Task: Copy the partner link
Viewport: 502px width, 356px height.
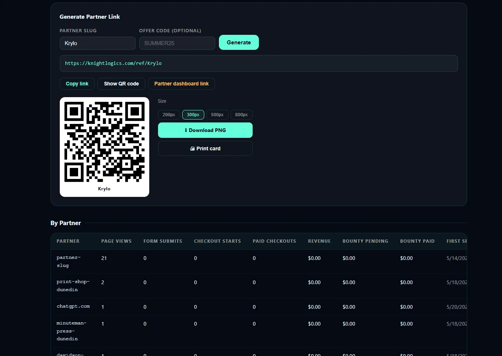Action: (77, 84)
